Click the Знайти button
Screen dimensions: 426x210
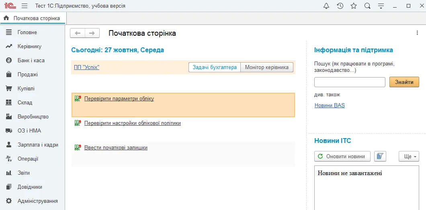pyautogui.click(x=404, y=82)
